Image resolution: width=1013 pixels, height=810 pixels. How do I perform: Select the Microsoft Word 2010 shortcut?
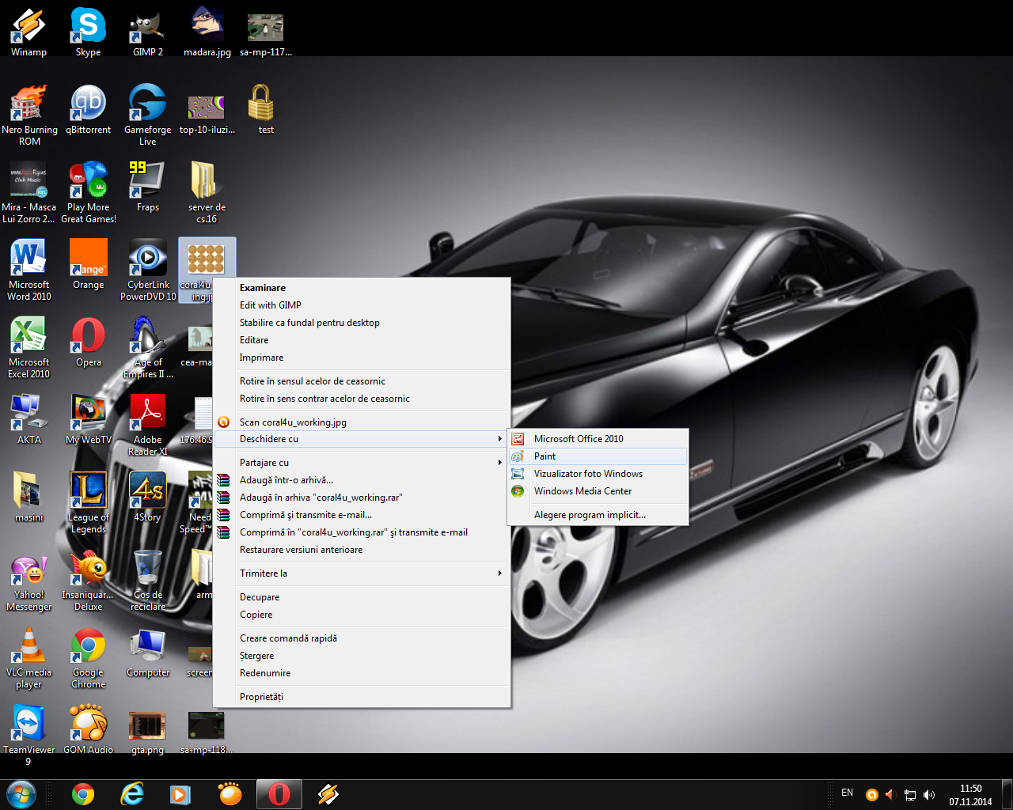29,261
